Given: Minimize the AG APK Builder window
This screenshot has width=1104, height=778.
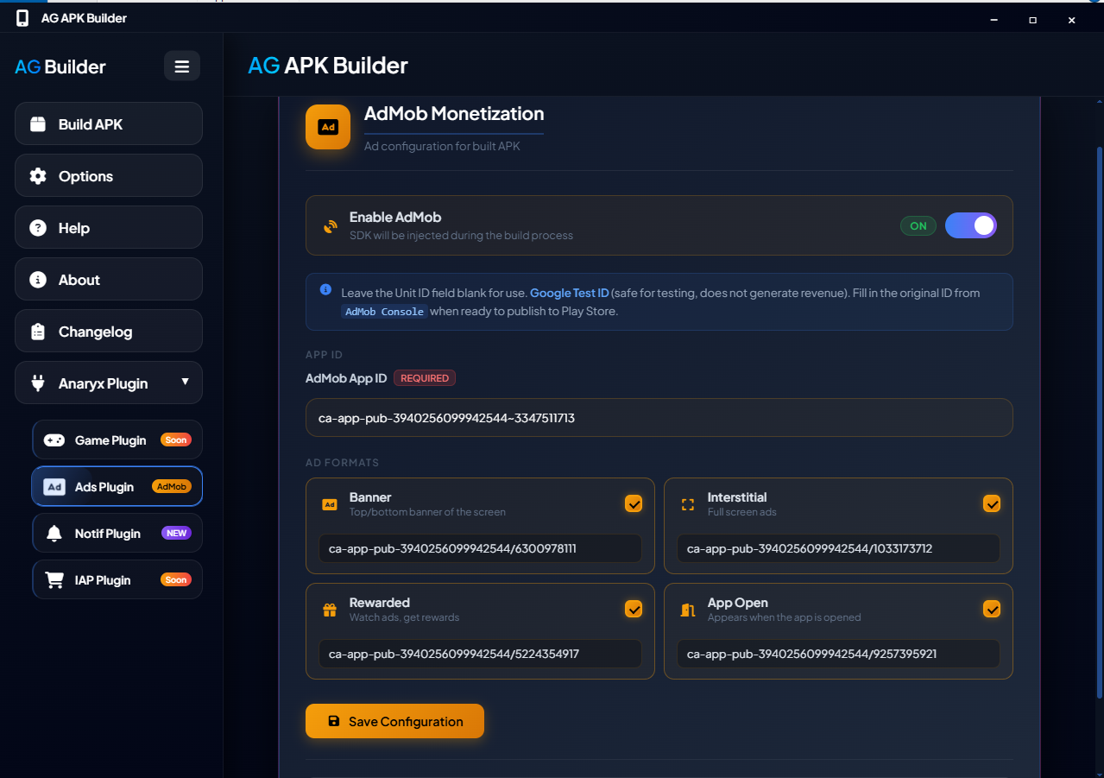Looking at the screenshot, I should pyautogui.click(x=994, y=19).
